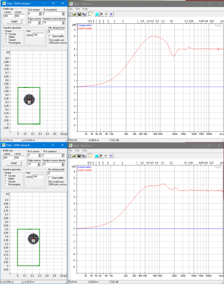Click Copy icon in upper Response toolbar

(84, 14)
